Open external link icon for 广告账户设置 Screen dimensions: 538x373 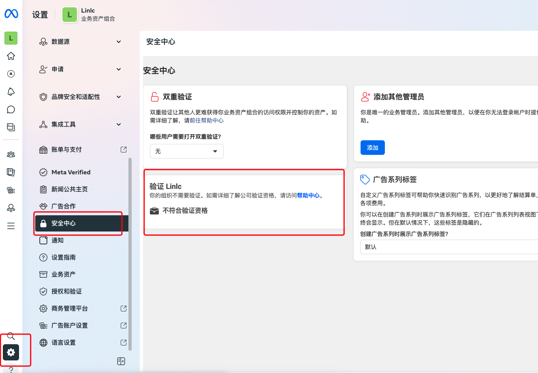[x=124, y=326]
